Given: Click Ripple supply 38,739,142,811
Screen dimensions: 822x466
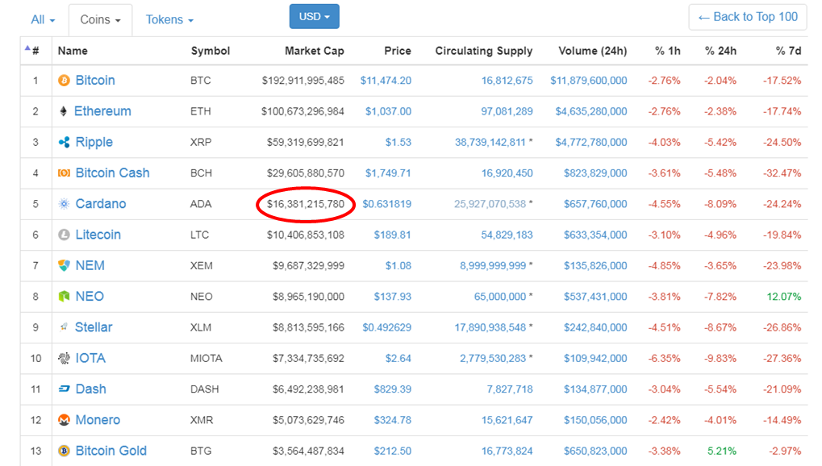Looking at the screenshot, I should click(x=490, y=142).
